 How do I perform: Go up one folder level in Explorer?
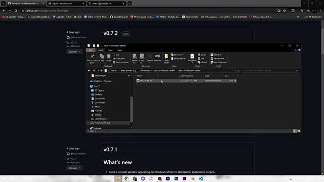pyautogui.click(x=101, y=71)
